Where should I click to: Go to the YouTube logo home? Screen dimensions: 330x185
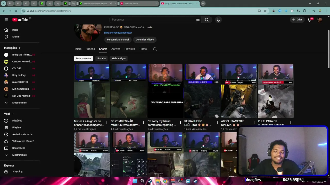tap(20, 20)
